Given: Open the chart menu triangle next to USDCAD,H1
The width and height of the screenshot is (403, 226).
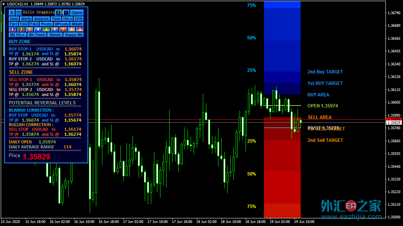Looking at the screenshot, I should (x=3, y=4).
